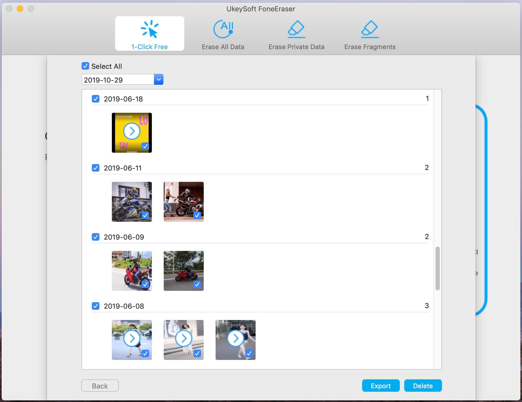Viewport: 522px width, 402px height.
Task: Open the 1-Click Free cursor icon
Action: [149, 29]
